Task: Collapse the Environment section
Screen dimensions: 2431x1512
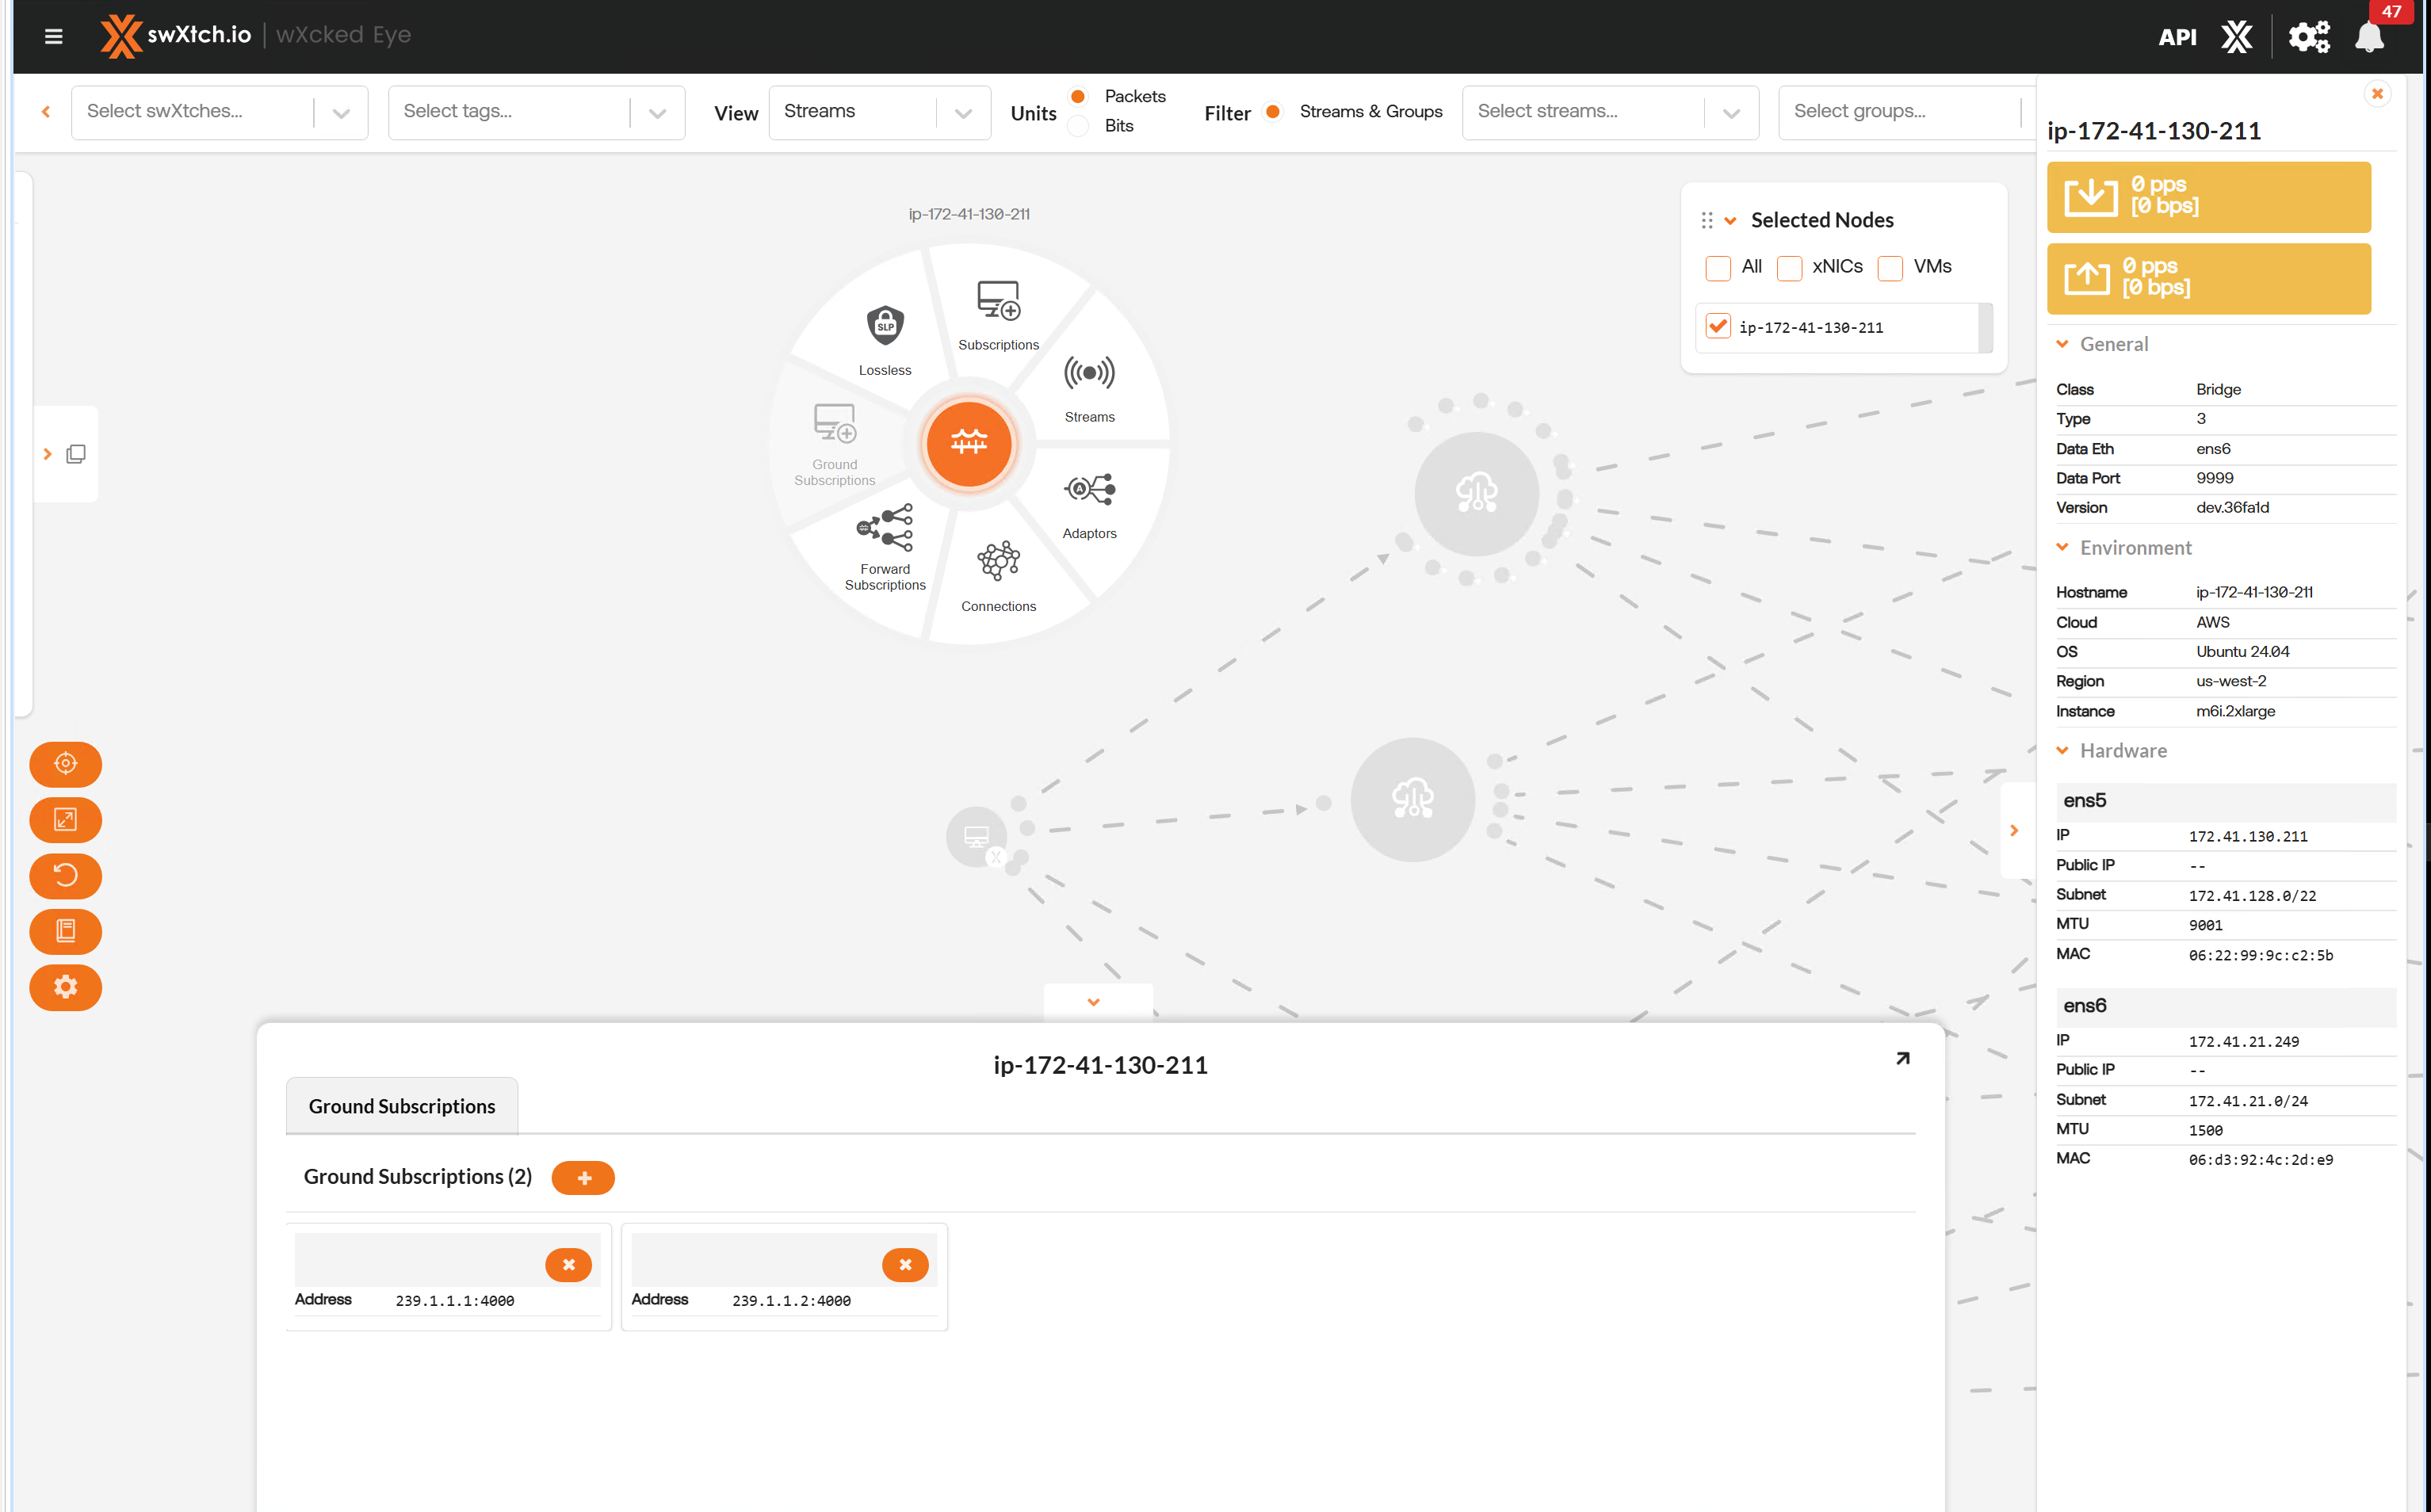Action: (2062, 547)
